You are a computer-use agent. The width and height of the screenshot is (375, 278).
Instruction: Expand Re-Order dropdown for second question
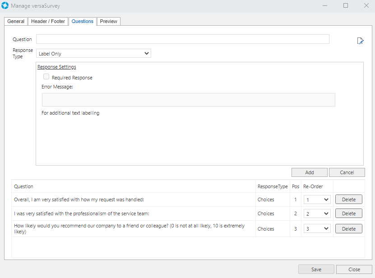(317, 213)
